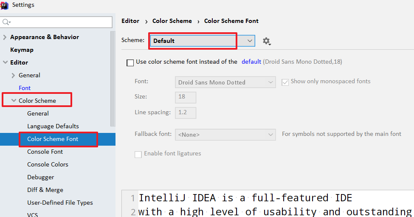This screenshot has height=217, width=414.
Task: Expand Appearance & Behavior section
Action: (x=5, y=37)
